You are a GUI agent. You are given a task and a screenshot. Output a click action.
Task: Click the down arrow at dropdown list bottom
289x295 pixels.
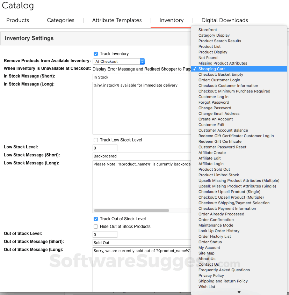(x=239, y=292)
